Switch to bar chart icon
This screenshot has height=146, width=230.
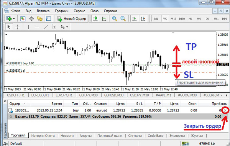(95, 19)
